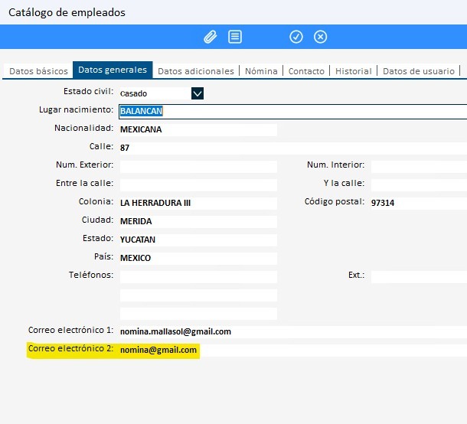Click the Código postal field 97314
Image resolution: width=467 pixels, height=424 pixels.
click(x=417, y=203)
